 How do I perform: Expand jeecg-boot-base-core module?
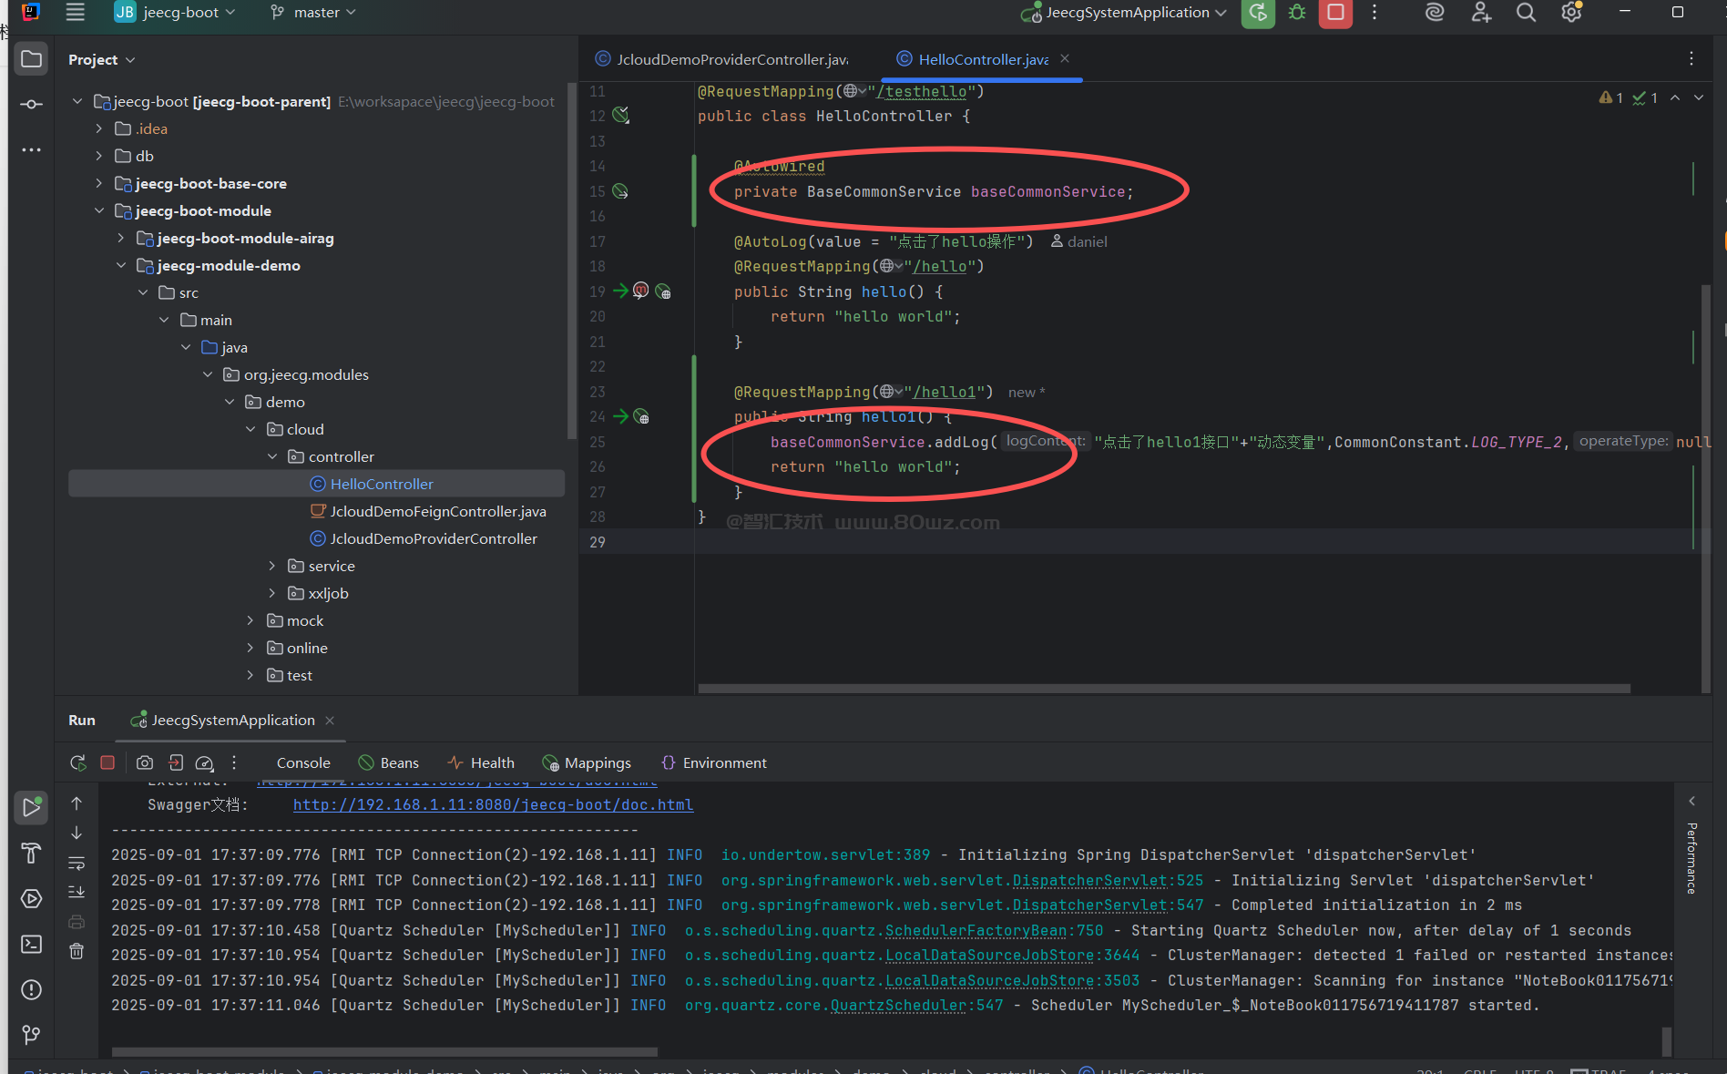98,183
